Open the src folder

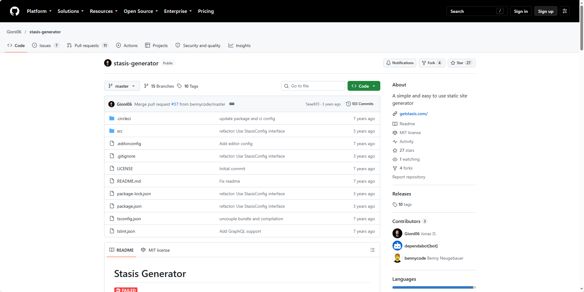120,131
